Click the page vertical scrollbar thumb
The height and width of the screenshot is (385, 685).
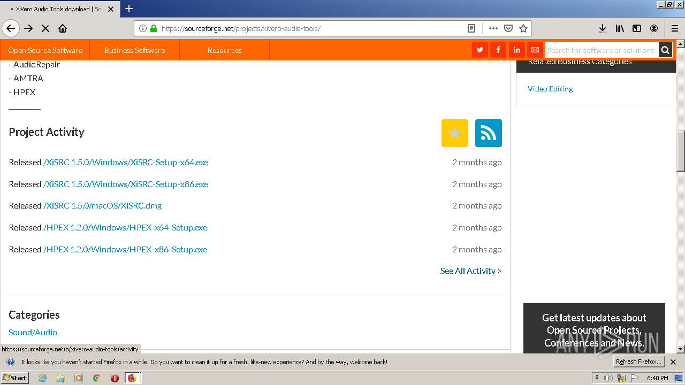pyautogui.click(x=681, y=151)
